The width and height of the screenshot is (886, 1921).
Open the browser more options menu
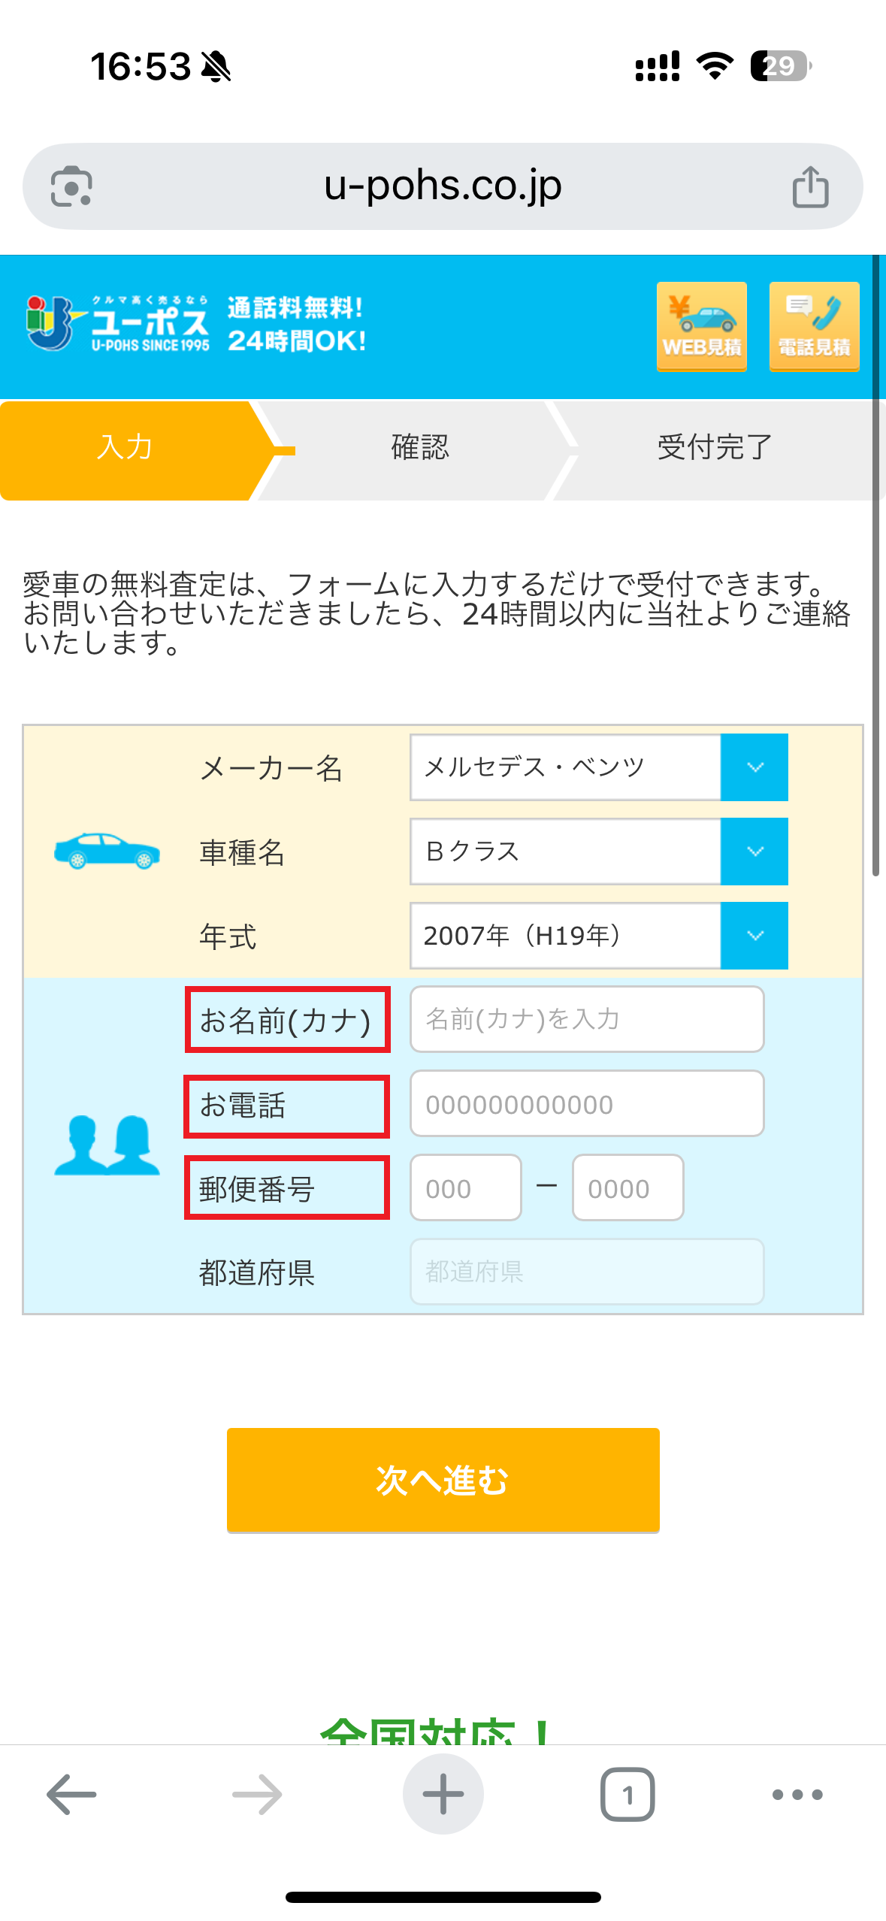tap(797, 1795)
